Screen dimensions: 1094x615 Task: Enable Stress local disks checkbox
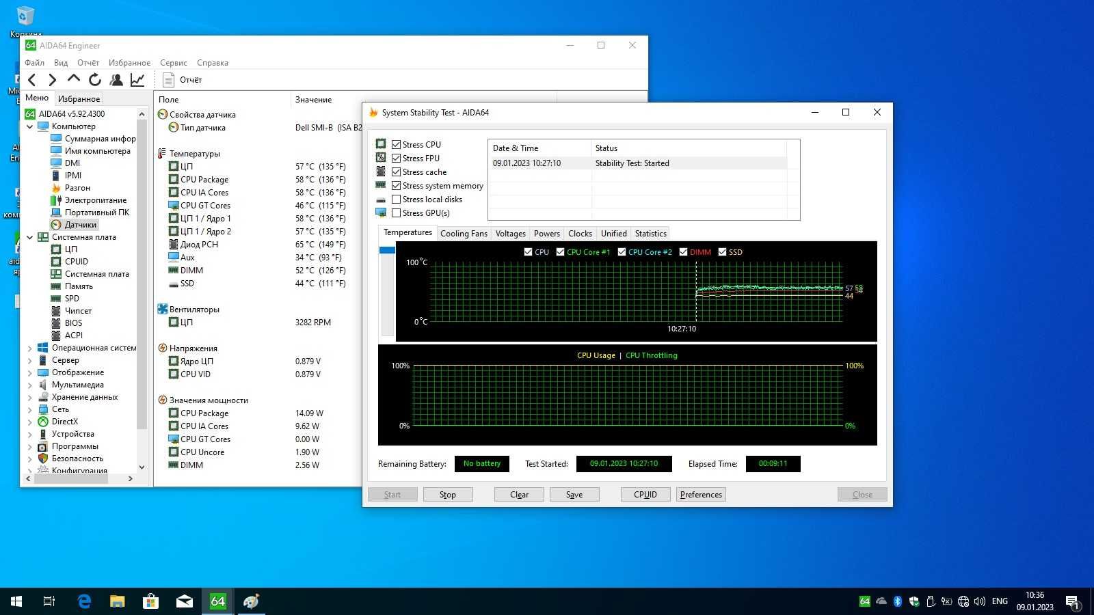coord(396,199)
